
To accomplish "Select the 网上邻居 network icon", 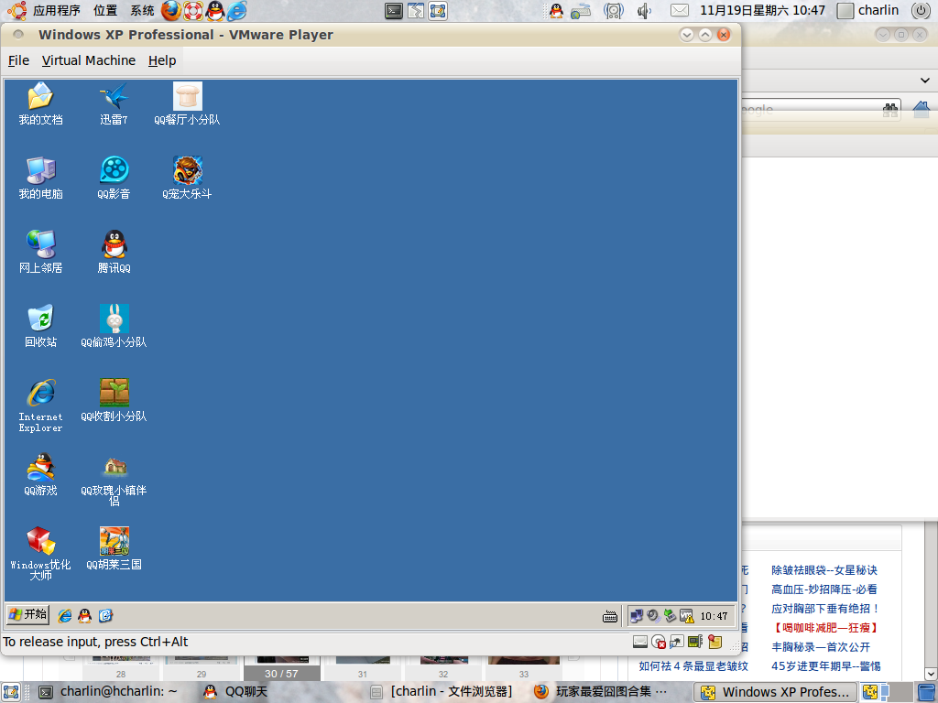I will click(x=40, y=252).
